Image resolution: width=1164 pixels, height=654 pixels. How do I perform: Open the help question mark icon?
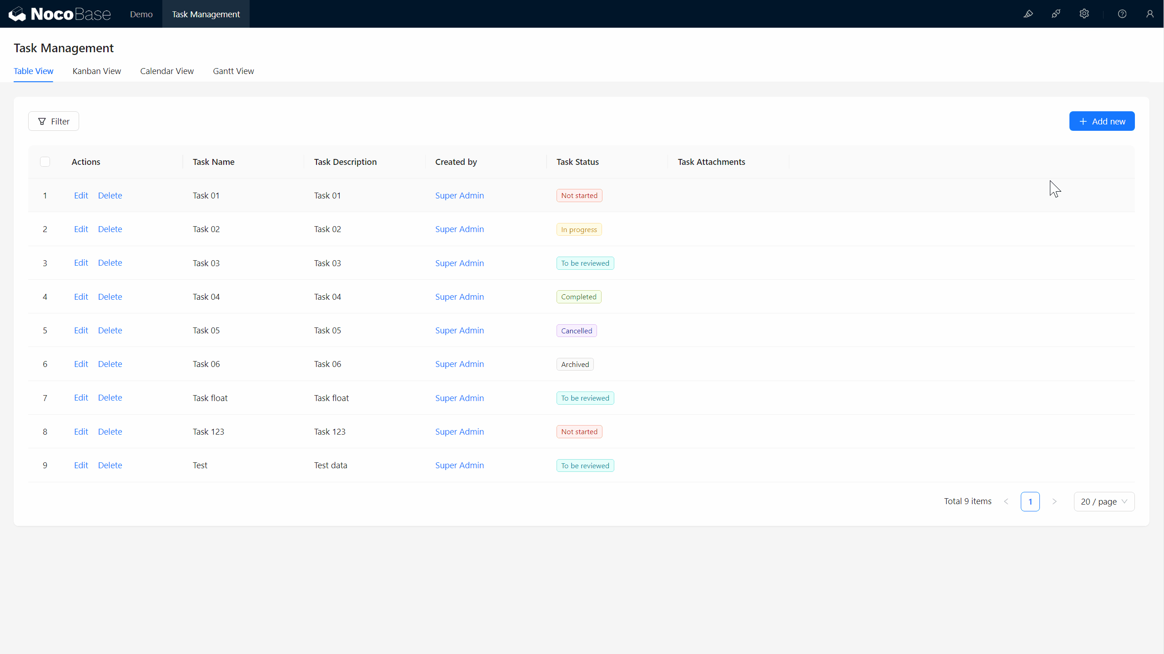click(1122, 14)
